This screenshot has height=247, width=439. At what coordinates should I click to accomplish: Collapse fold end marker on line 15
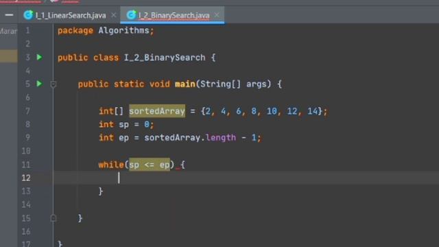[x=54, y=218]
